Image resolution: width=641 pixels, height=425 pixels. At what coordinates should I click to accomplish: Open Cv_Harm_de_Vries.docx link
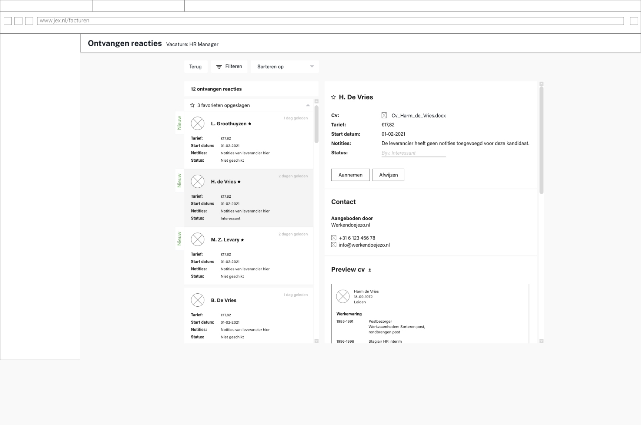coord(418,116)
